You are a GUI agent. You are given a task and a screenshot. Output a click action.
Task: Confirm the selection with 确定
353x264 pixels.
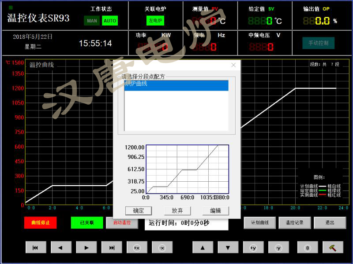(139, 211)
